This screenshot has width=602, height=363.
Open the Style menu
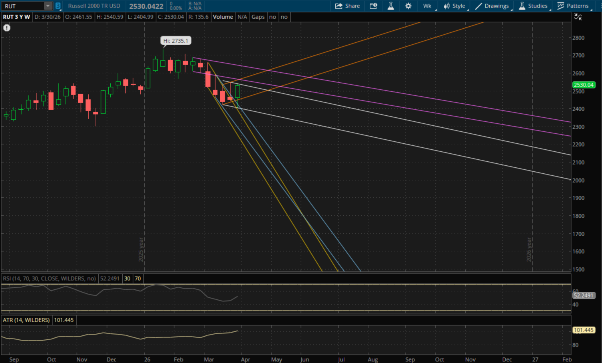pos(454,6)
